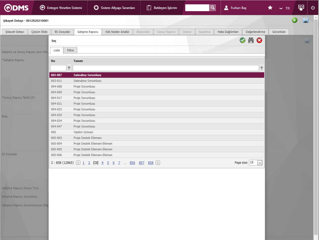Click the filter icon beside Tanım field
319x240 pixels.
click(x=261, y=68)
